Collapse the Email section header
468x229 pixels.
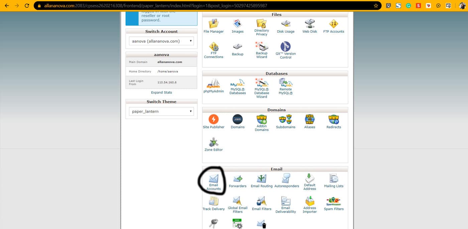click(275, 169)
